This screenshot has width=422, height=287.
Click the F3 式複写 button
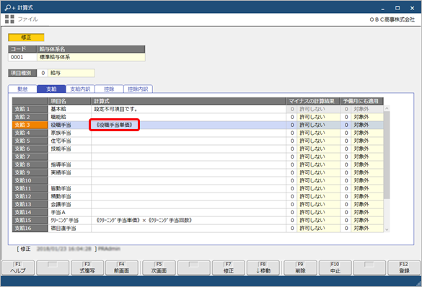tap(87, 268)
